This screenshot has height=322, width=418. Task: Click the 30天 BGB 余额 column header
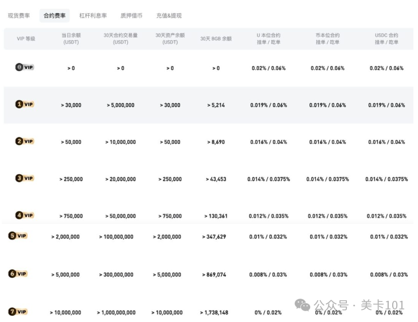point(216,38)
